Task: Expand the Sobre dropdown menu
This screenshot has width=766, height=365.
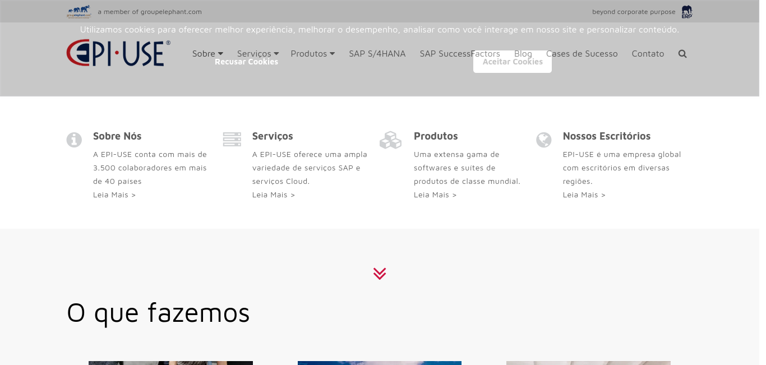Action: (x=207, y=54)
